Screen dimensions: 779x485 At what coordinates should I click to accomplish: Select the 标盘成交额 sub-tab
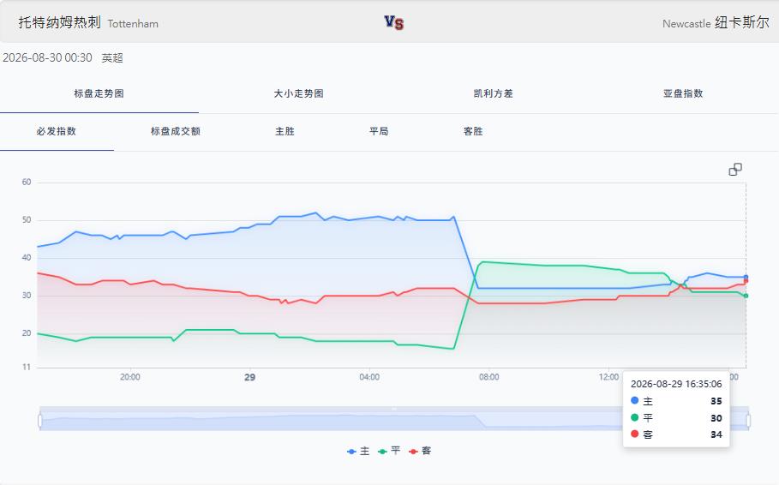(x=176, y=131)
